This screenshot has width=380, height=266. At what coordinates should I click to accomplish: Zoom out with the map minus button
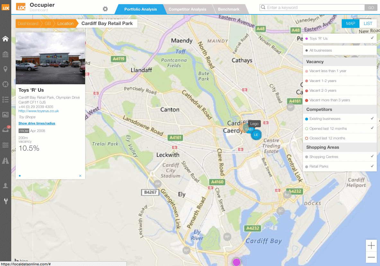(371, 257)
